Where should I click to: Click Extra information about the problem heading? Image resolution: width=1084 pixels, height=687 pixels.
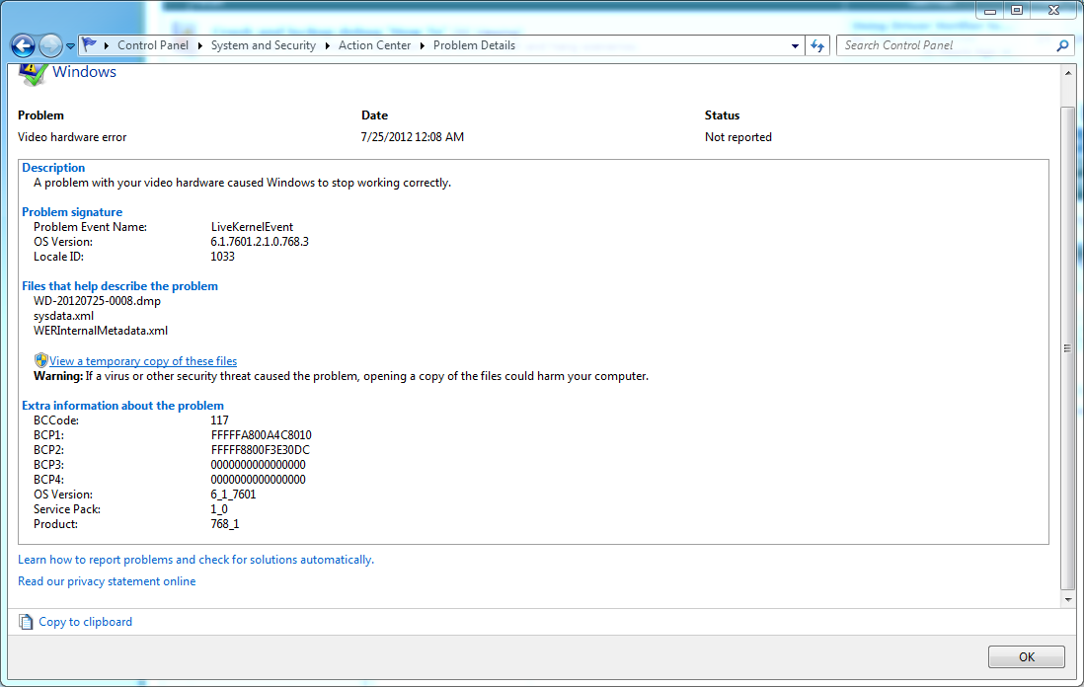coord(122,406)
